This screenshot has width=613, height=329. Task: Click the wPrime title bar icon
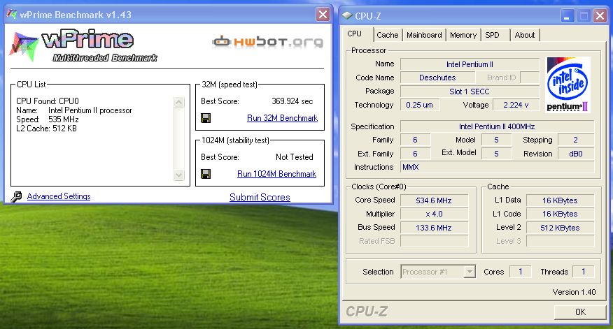12,15
